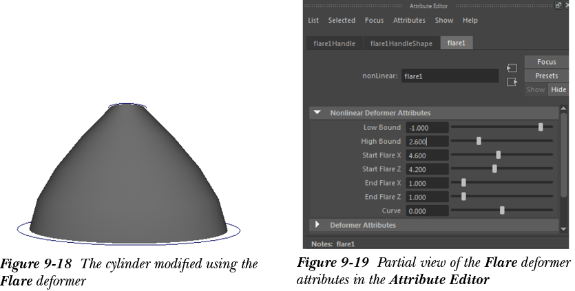Click the High Bound value field

(x=427, y=142)
